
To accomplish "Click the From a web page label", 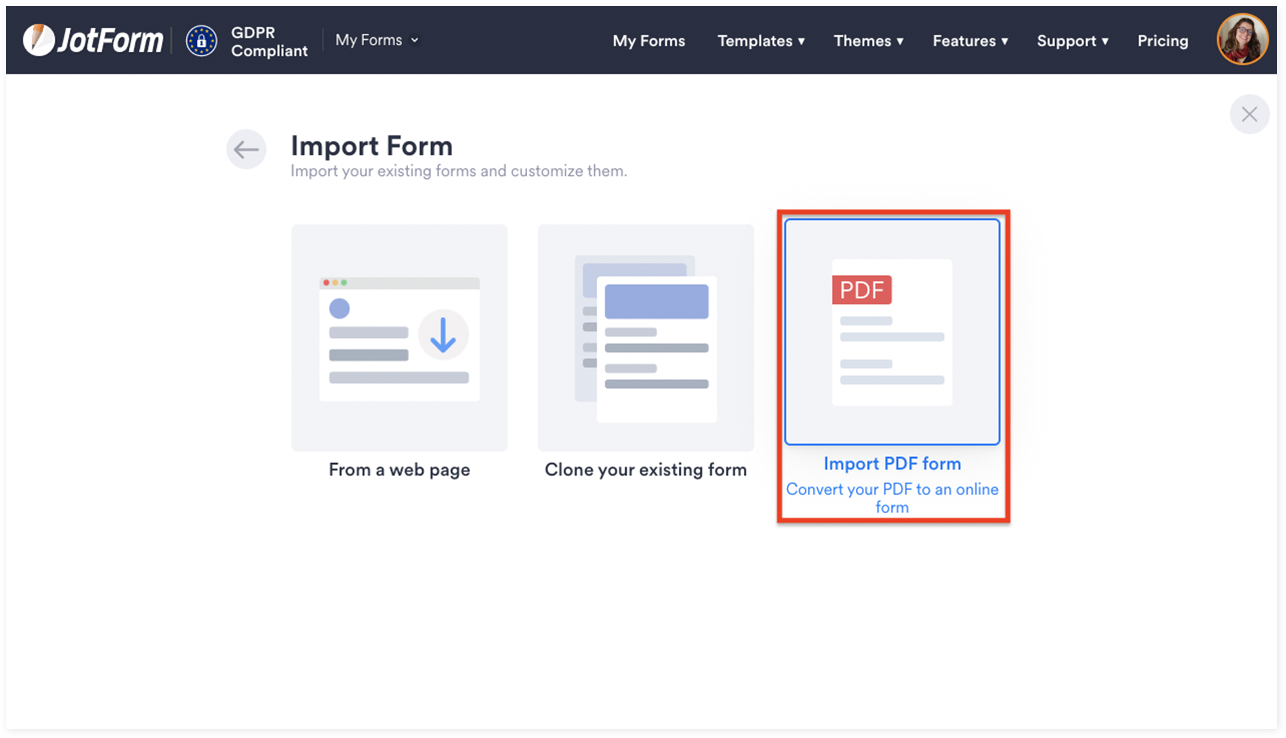I will tap(400, 469).
